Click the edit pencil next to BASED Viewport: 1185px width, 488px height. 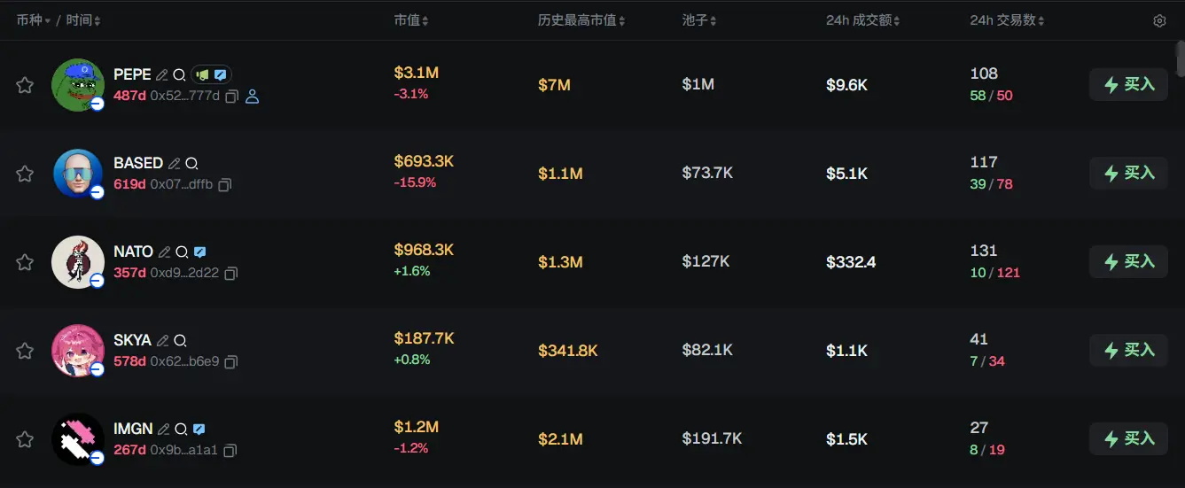pos(175,164)
